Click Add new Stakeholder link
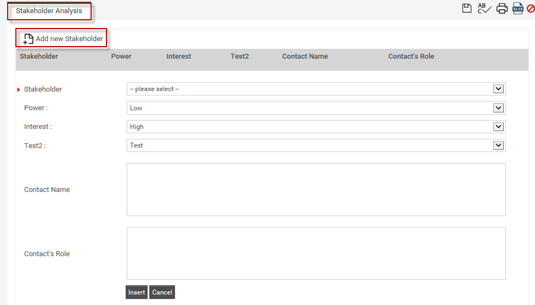The height and width of the screenshot is (305, 535). coord(69,39)
